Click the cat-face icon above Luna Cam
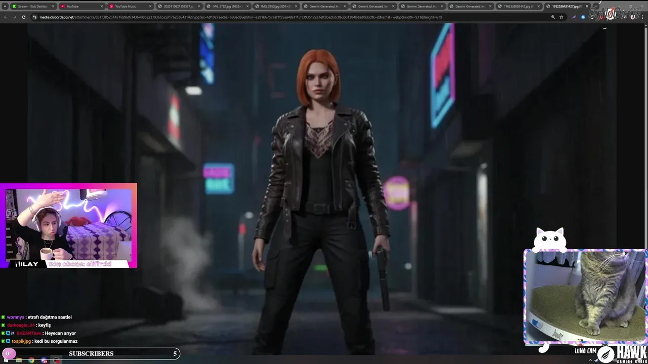 tap(550, 239)
